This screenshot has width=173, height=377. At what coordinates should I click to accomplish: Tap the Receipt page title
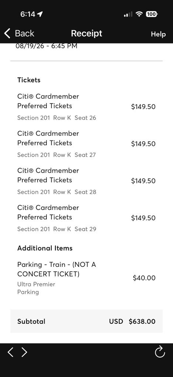point(87,33)
